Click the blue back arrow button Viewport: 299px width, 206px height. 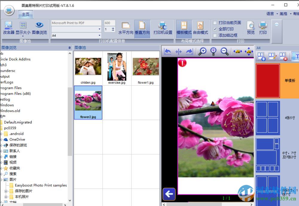tap(169, 194)
